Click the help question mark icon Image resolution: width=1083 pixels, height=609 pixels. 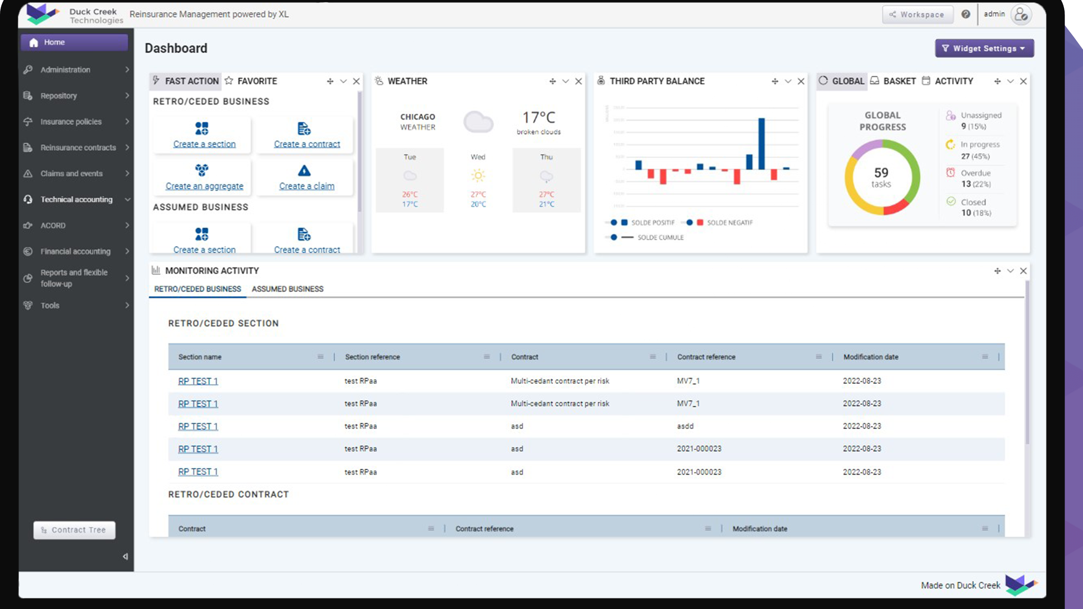[966, 14]
